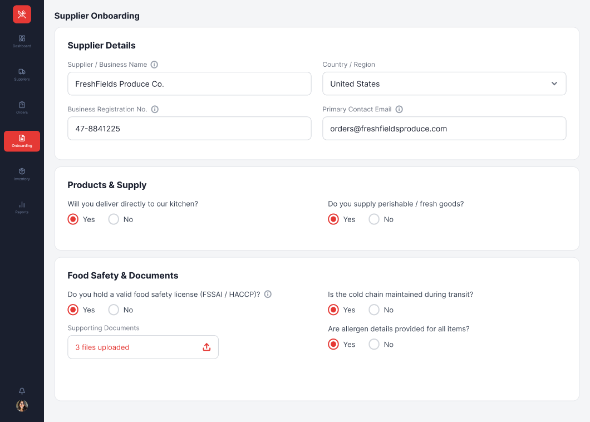The width and height of the screenshot is (590, 422).
Task: Open the user profile avatar
Action: click(22, 406)
